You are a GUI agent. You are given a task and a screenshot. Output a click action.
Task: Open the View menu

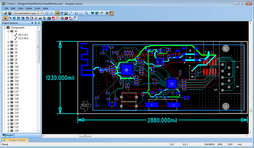coord(20,8)
